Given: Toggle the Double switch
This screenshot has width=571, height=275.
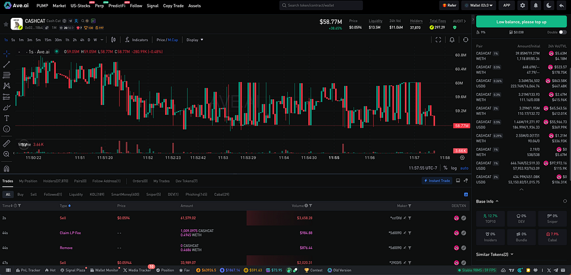Looking at the screenshot, I should (x=563, y=32).
